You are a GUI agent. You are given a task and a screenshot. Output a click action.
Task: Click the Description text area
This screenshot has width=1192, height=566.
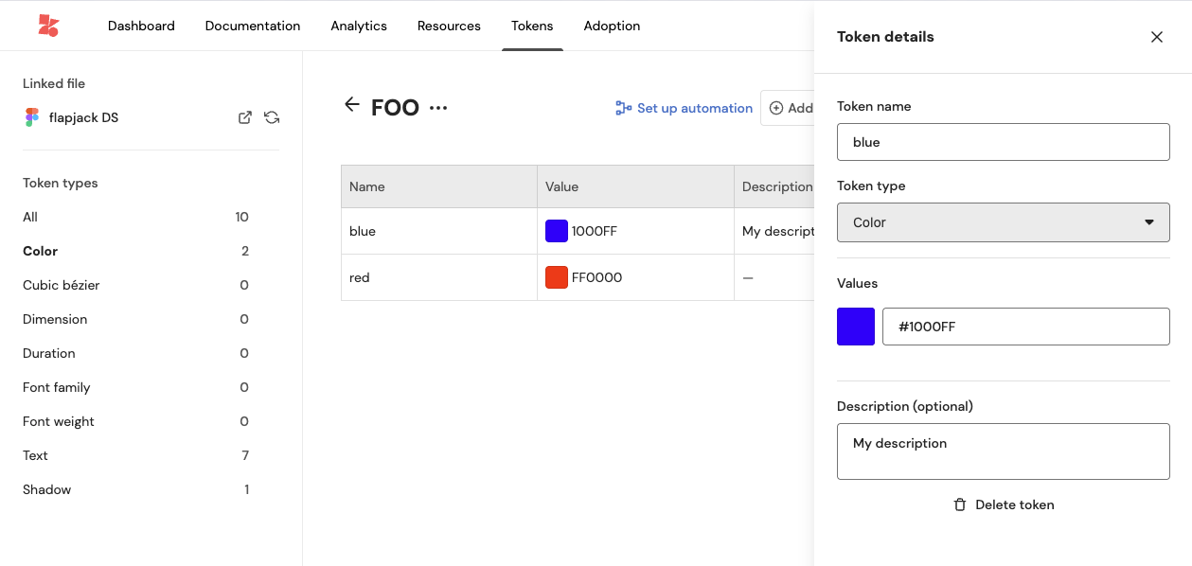pos(1003,451)
